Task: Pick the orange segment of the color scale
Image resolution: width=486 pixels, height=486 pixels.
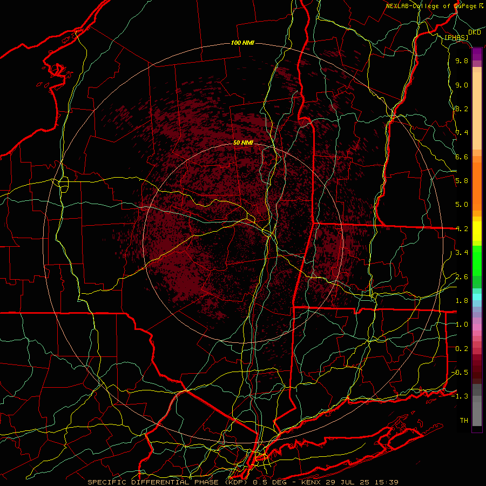Action: (x=477, y=186)
